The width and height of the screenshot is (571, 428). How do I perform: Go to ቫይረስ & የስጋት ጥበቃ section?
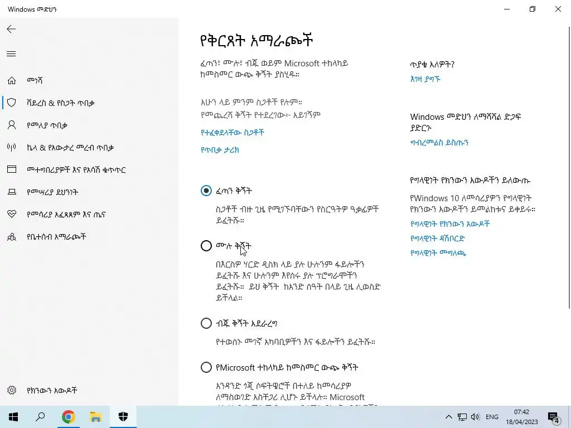[x=60, y=103]
